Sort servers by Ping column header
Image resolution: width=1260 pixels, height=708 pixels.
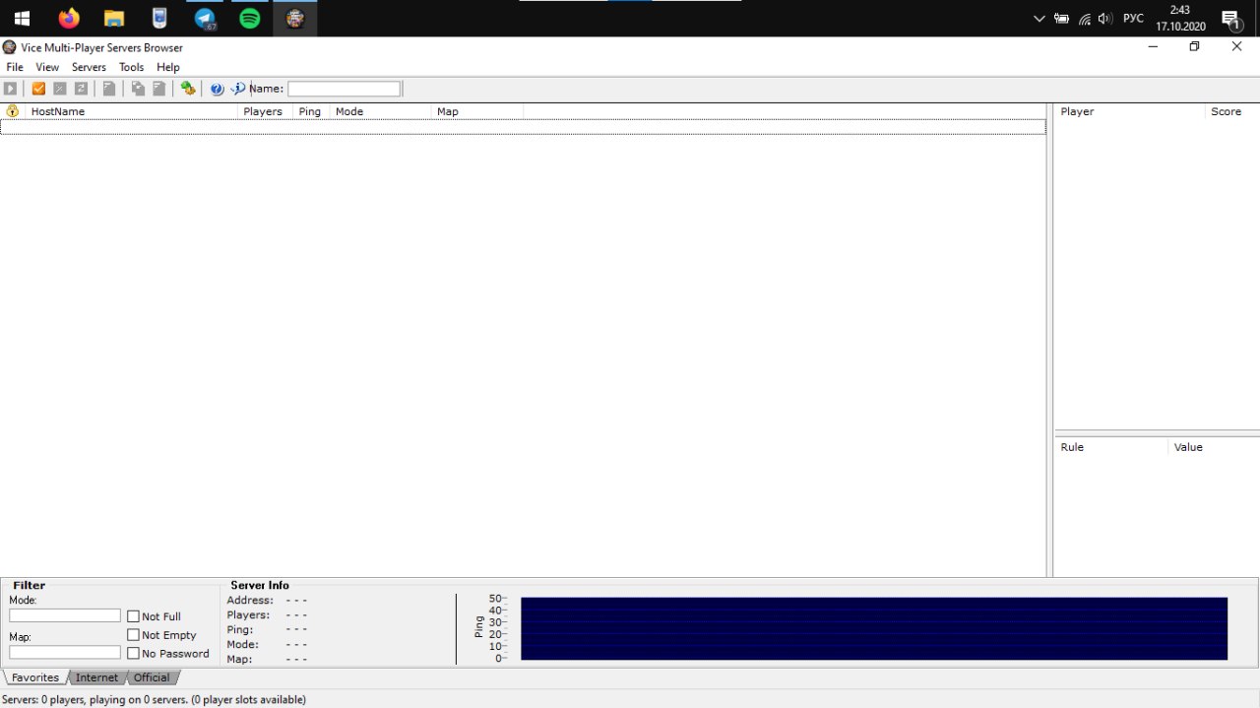coord(311,111)
